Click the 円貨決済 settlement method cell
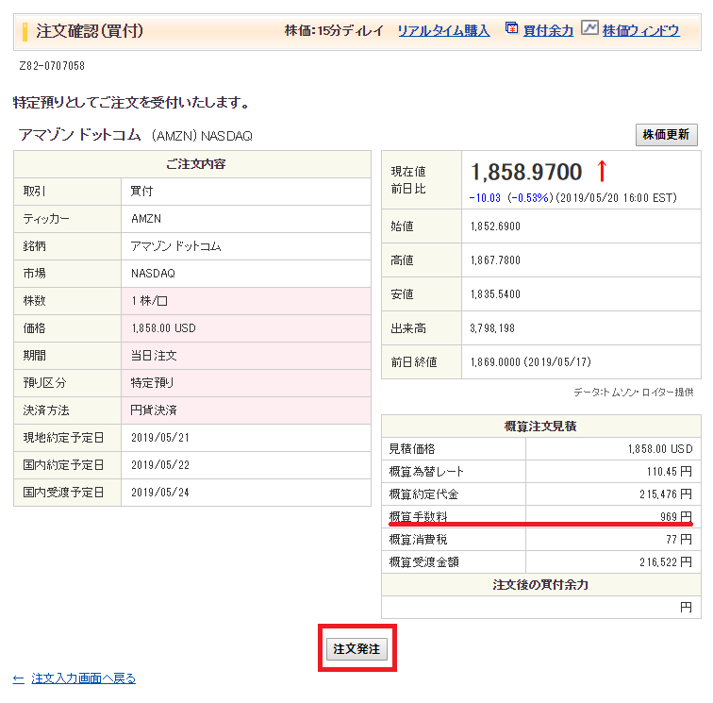Image resolution: width=713 pixels, height=703 pixels. coord(246,410)
